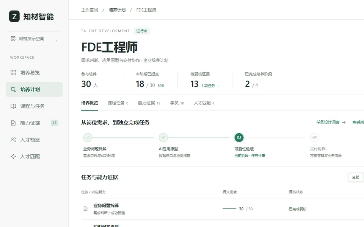
Task: Click the 人才匹配 sparkle icon
Action: (13, 156)
